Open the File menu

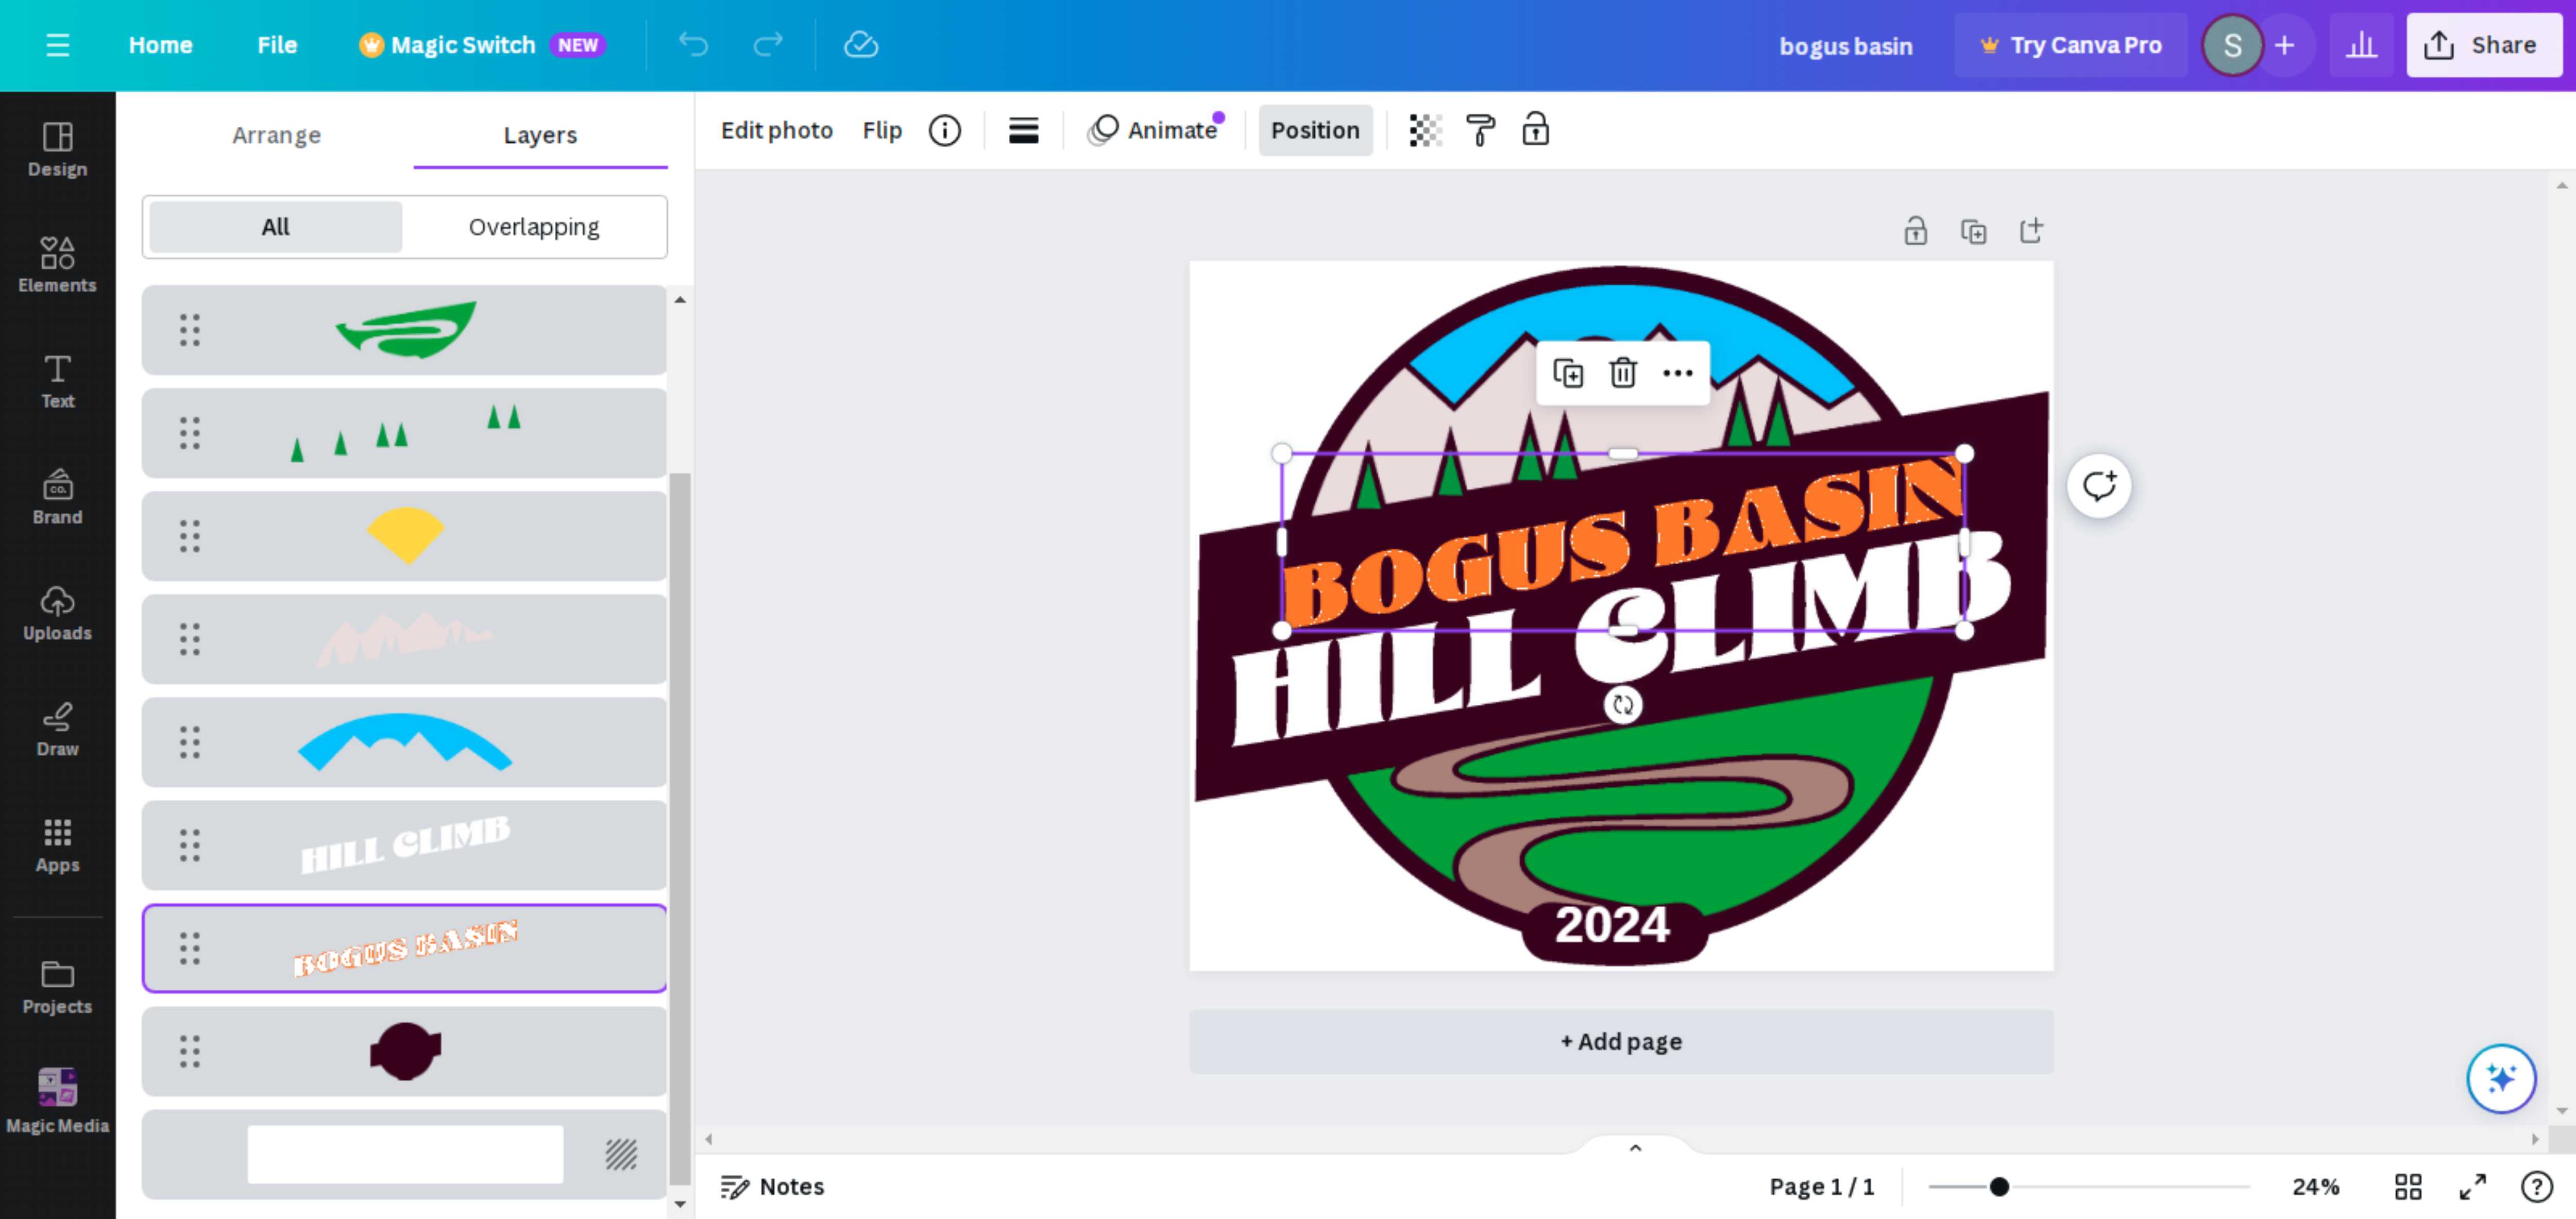click(277, 45)
